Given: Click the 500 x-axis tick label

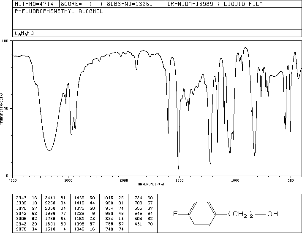Looking at the screenshot, I should [x=291, y=180].
